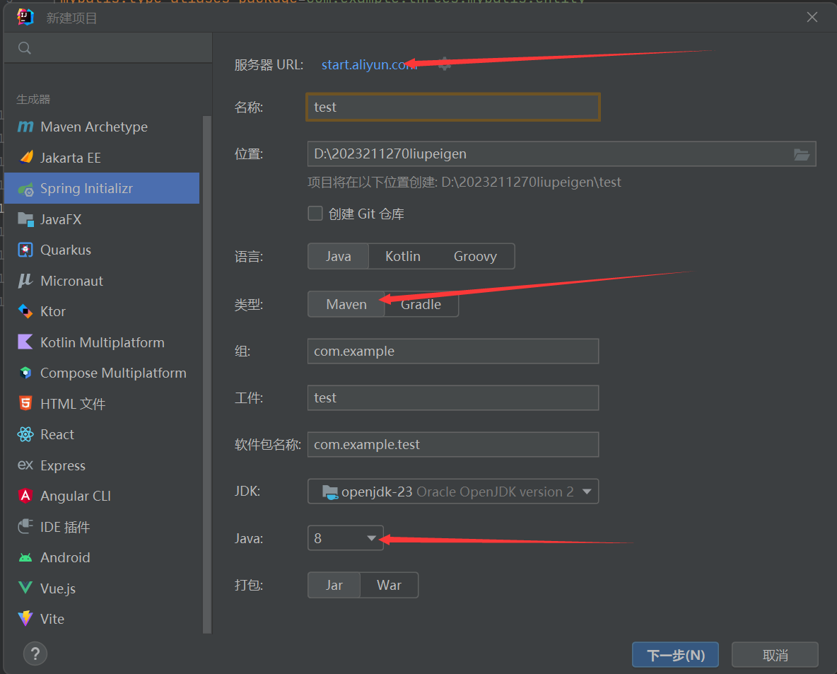Open help with the question mark
The image size is (837, 674).
35,653
